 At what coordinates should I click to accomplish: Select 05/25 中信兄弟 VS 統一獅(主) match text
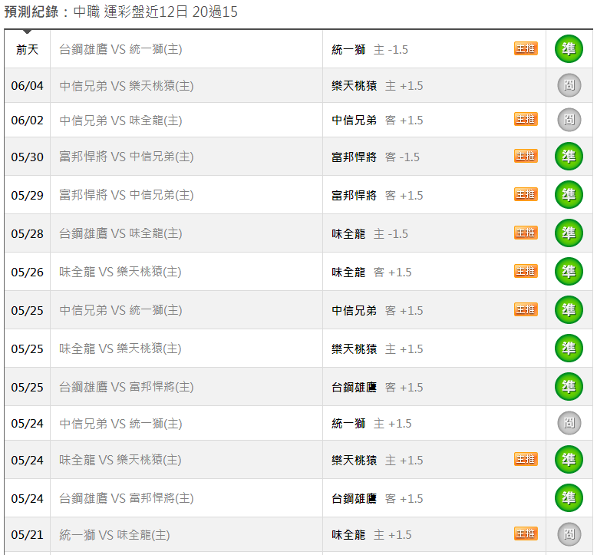[120, 310]
